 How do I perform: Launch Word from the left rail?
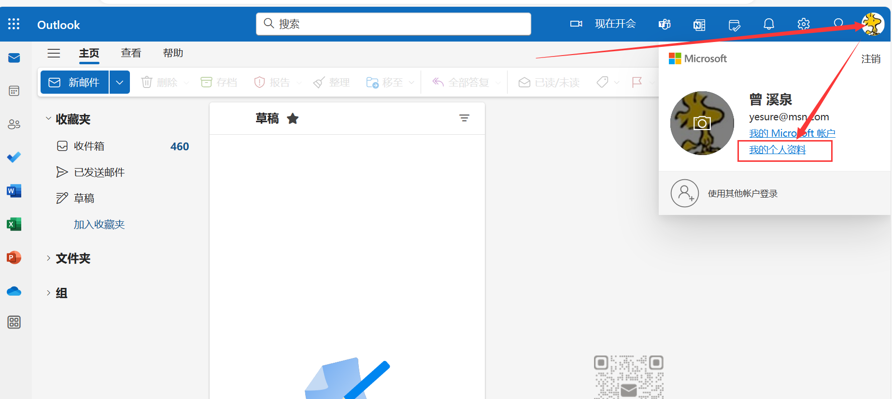click(14, 191)
